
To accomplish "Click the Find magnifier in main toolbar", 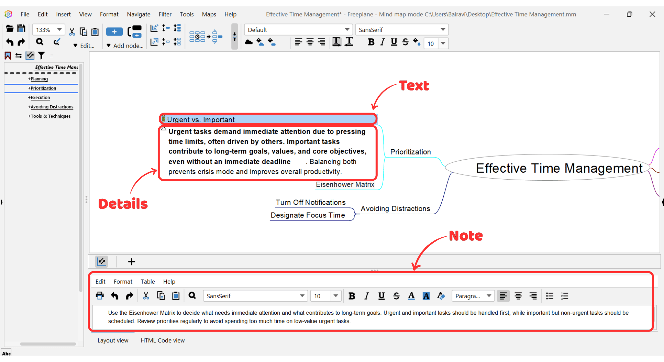I will [x=40, y=42].
